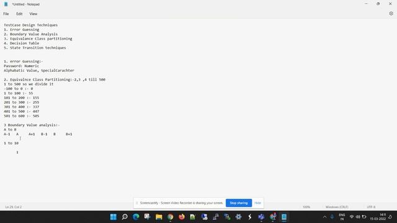This screenshot has width=397, height=223.
Task: Click the line '1. Error Guessing'
Action: tap(21, 30)
